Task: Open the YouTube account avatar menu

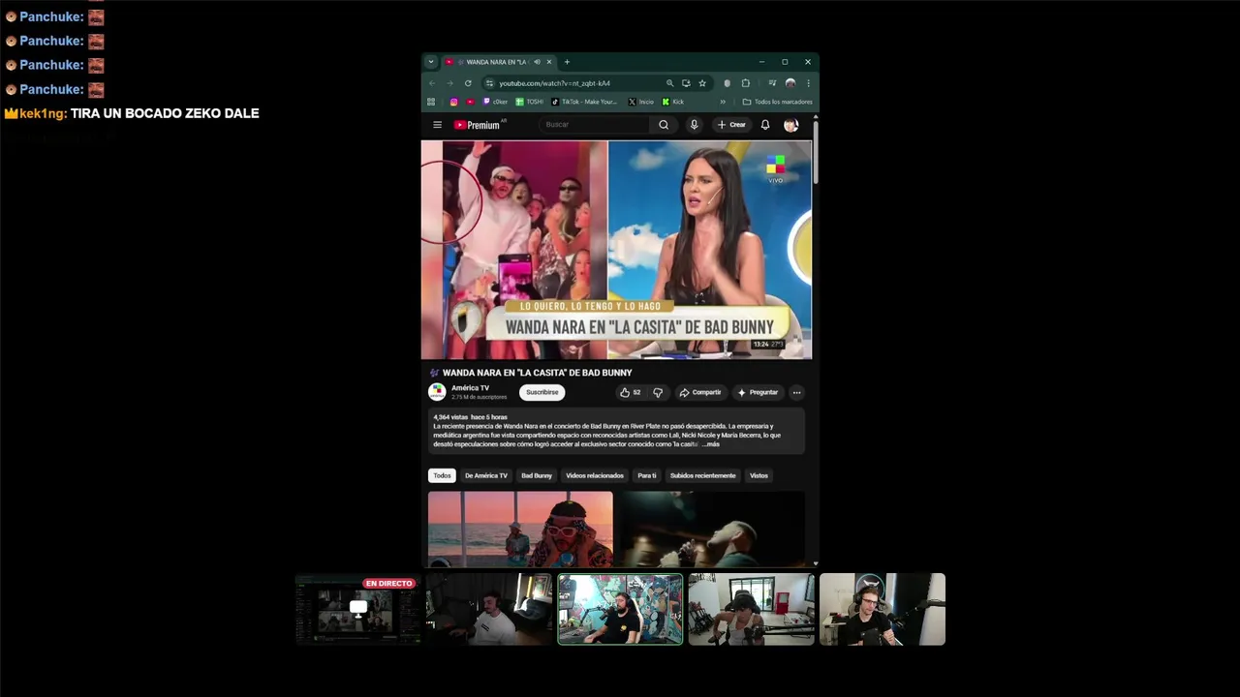Action: pos(790,125)
